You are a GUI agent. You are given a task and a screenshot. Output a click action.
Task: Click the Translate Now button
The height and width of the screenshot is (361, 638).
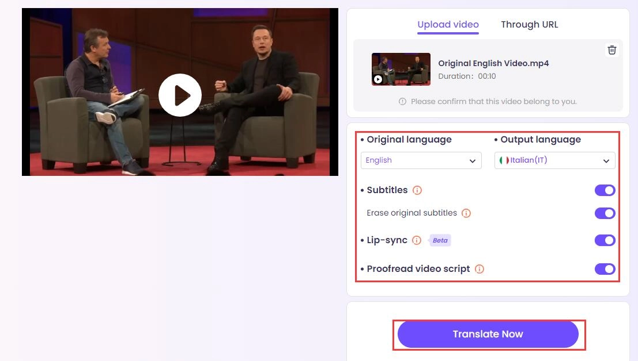point(488,334)
